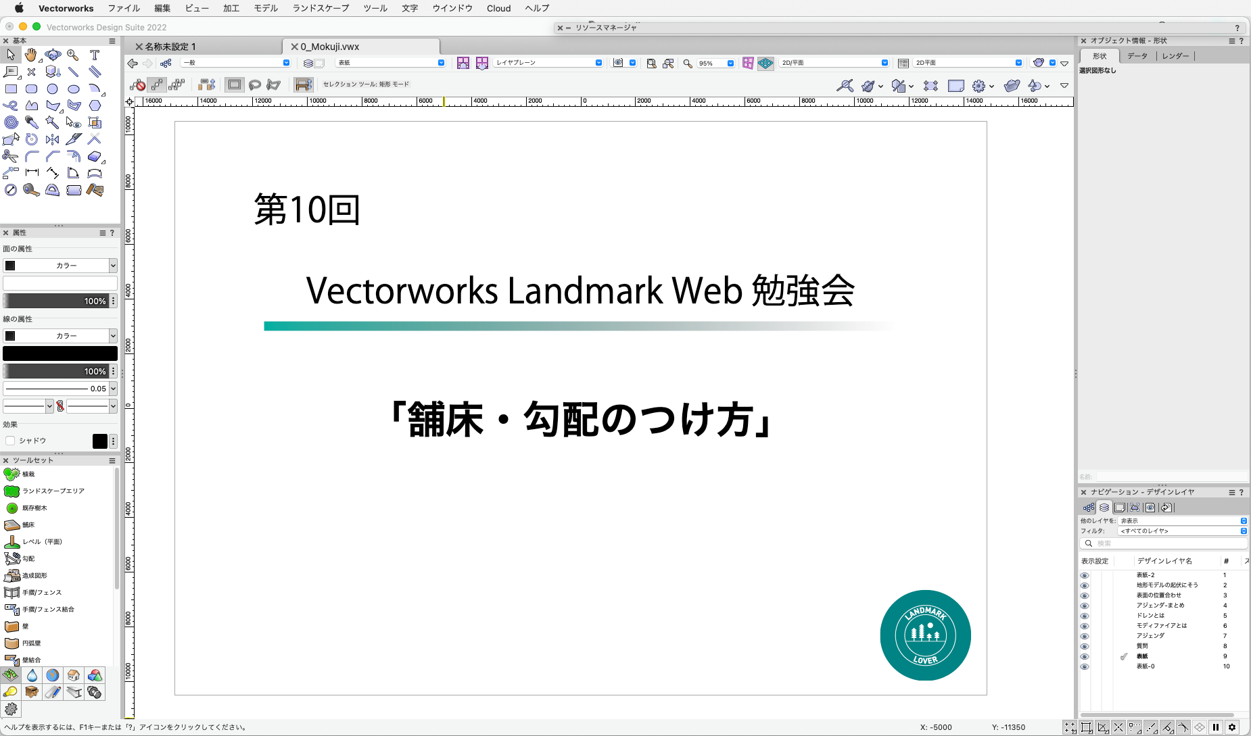Open the フィルタ すべてのレイヤ dropdown
The height and width of the screenshot is (736, 1251).
pos(1182,531)
